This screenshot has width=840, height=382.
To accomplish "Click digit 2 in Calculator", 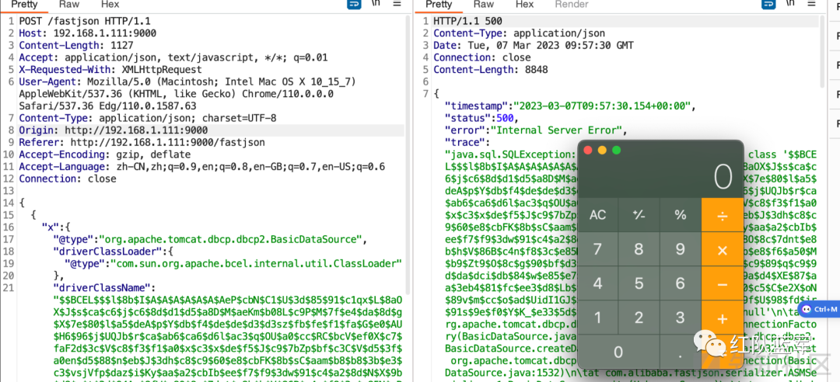I will 639,318.
